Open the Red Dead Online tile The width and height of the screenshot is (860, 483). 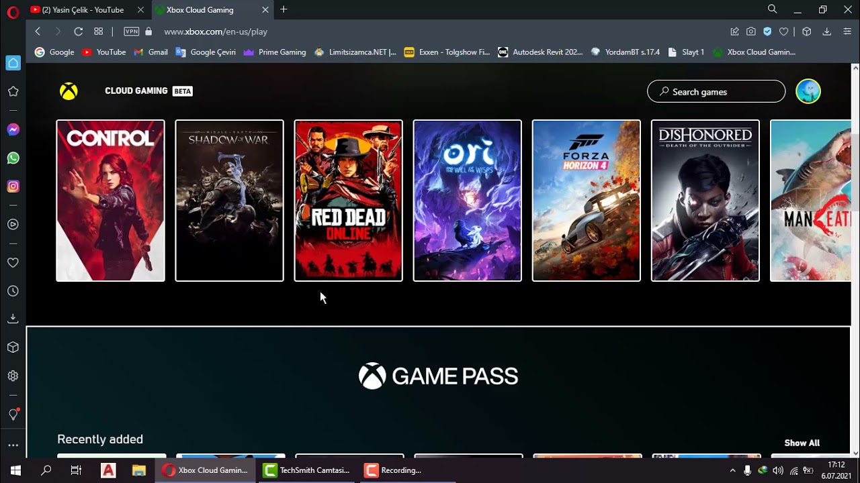click(x=348, y=201)
